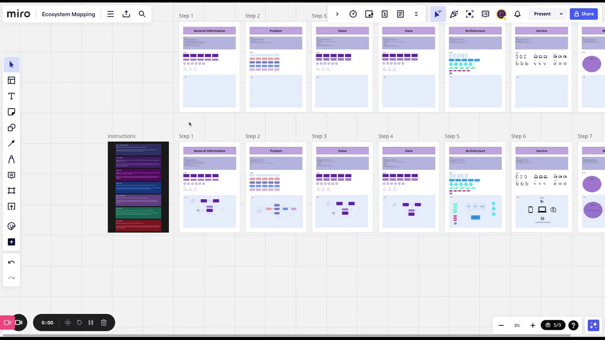Select the dark Instructions frame

click(138, 187)
